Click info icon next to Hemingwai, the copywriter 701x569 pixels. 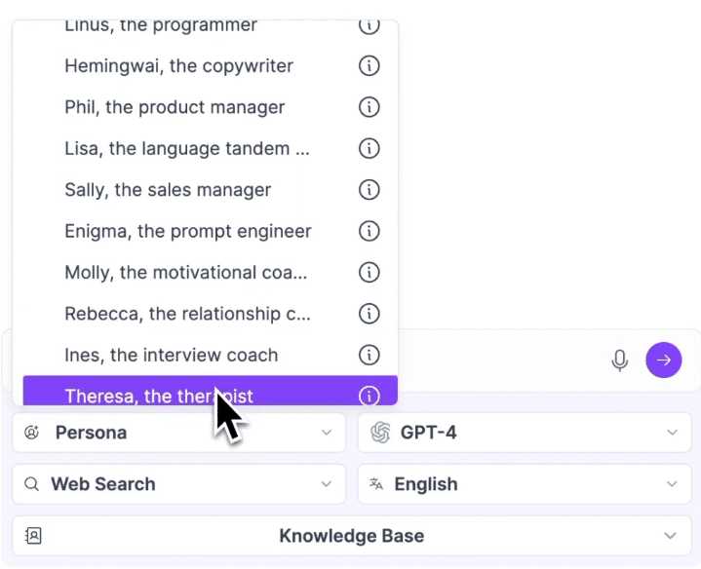[x=369, y=66]
